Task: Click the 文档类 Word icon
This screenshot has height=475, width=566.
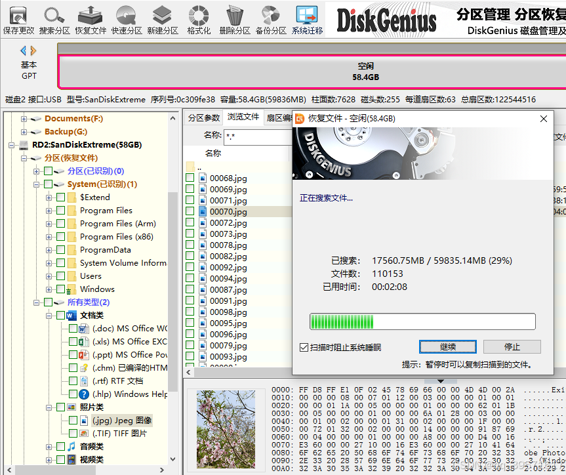Action: coord(71,316)
